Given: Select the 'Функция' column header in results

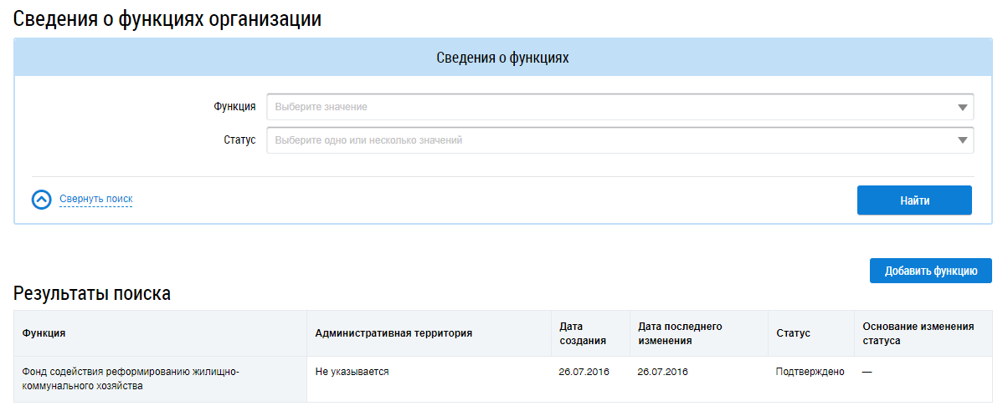Looking at the screenshot, I should [44, 333].
